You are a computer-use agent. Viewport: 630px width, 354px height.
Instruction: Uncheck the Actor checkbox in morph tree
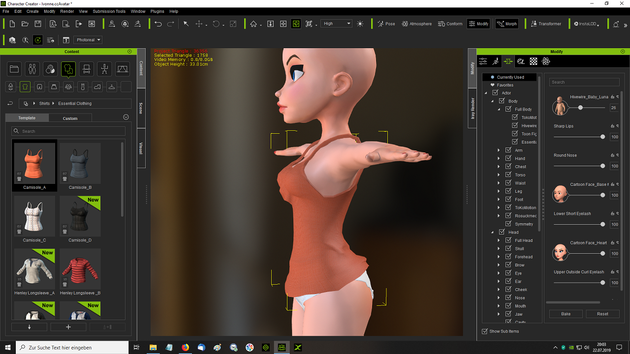click(495, 93)
